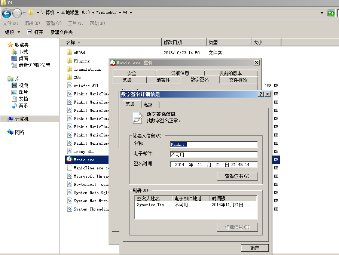Select 收藏夹 star icon in navigation pane
Image resolution: width=339 pixels, height=255 pixels.
10,45
